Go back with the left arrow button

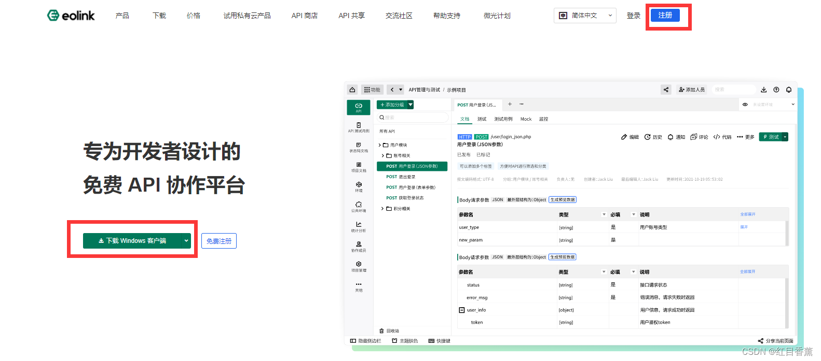tap(392, 90)
